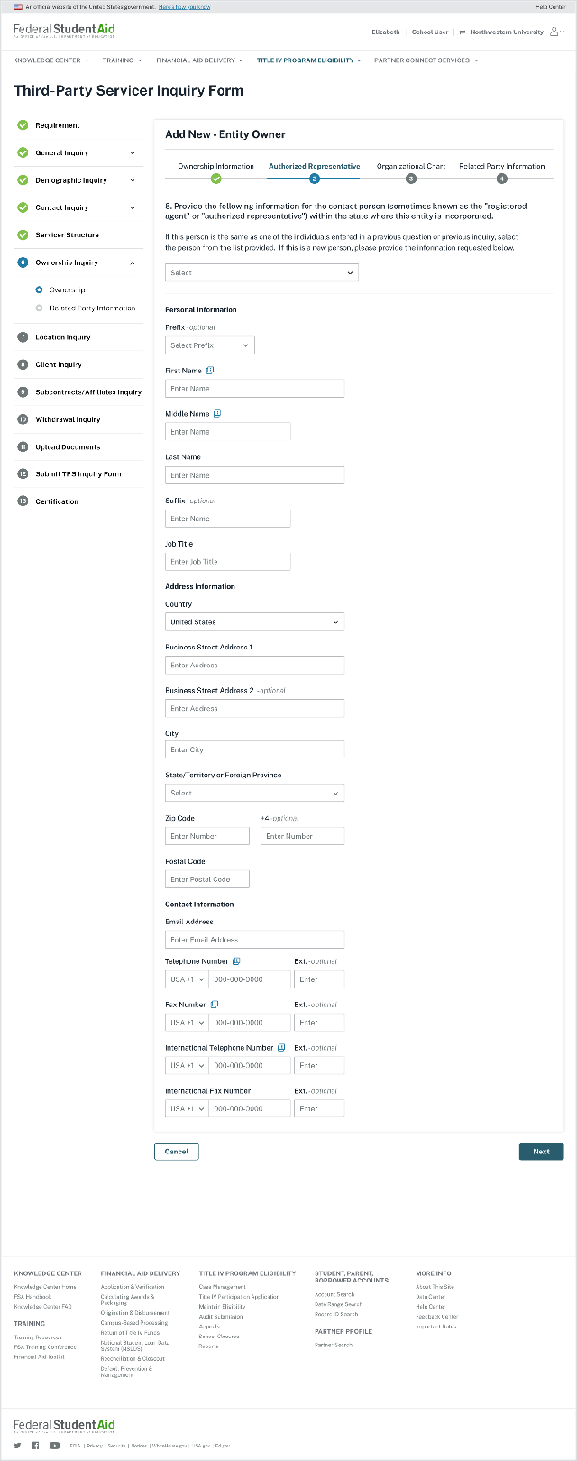Open the Twitter icon in footer

[18, 1446]
